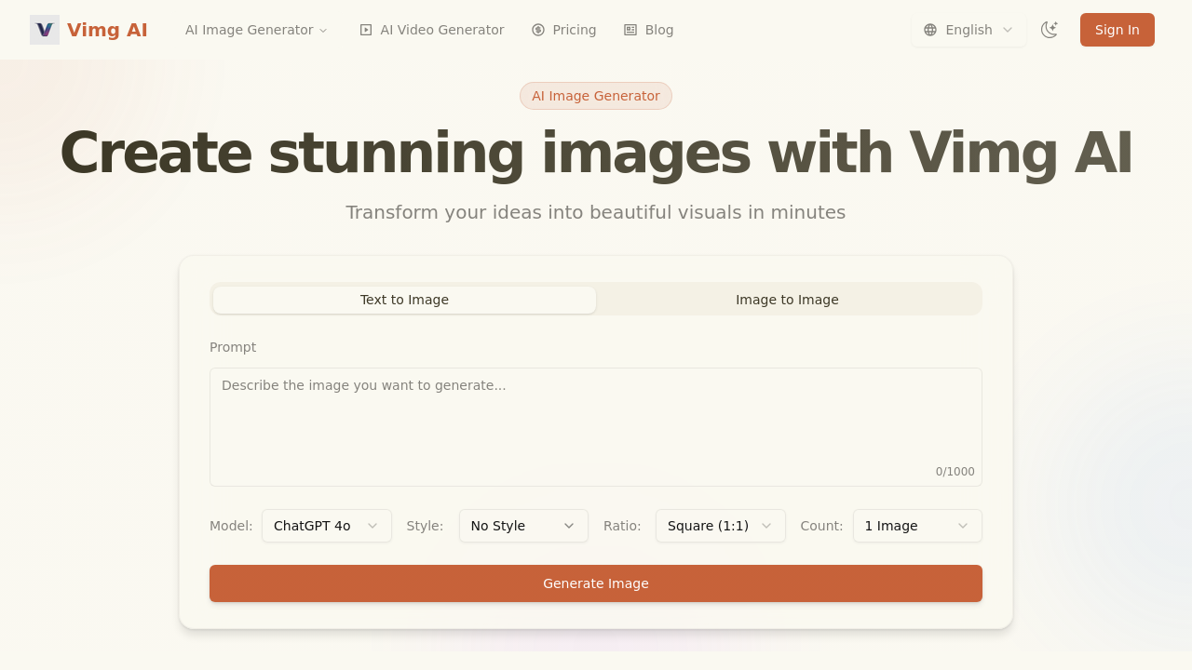Open the AI Video Generator menu item
The height and width of the screenshot is (670, 1192).
[x=431, y=29]
